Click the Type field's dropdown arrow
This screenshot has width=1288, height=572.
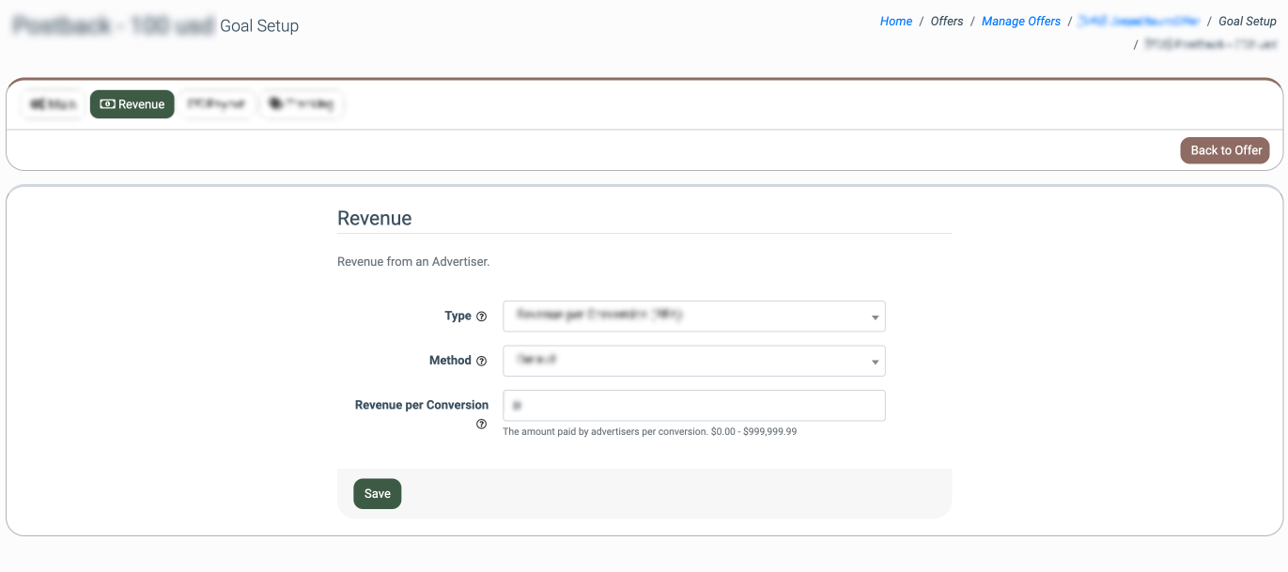coord(875,317)
